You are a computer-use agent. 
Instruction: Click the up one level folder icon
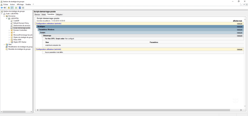[9, 7]
